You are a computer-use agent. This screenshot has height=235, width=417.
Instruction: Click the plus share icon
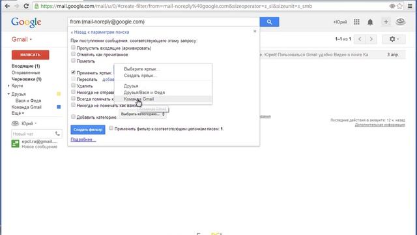click(386, 22)
